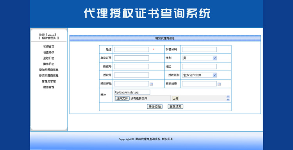
Task: Click the 照片 row label
Action: coord(103,95)
